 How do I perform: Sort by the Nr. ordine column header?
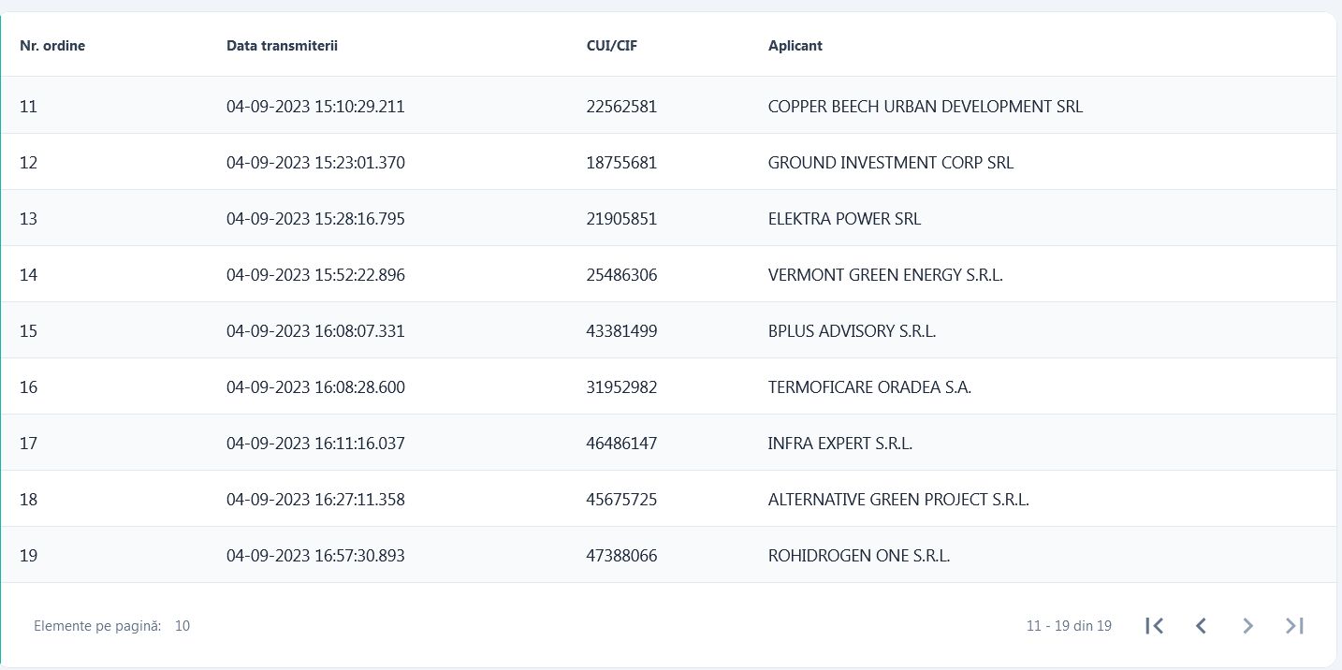tap(52, 46)
